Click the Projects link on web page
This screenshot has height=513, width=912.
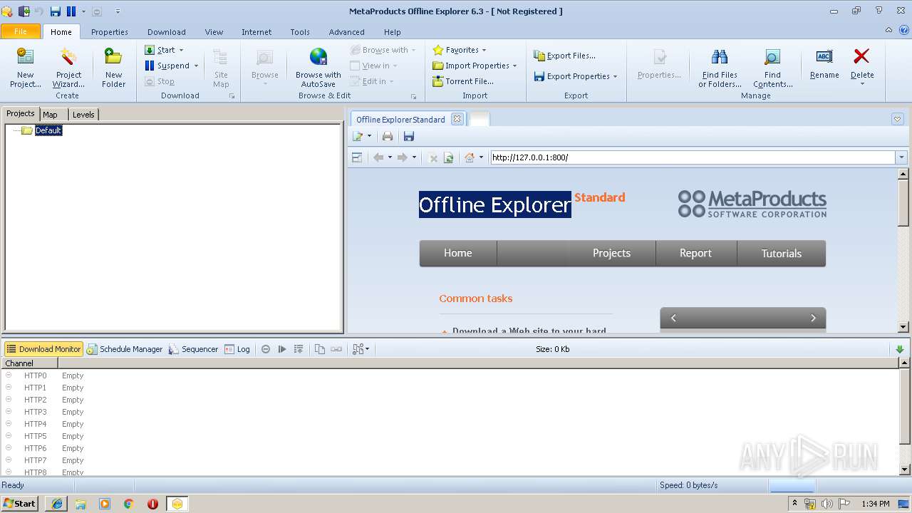(611, 253)
